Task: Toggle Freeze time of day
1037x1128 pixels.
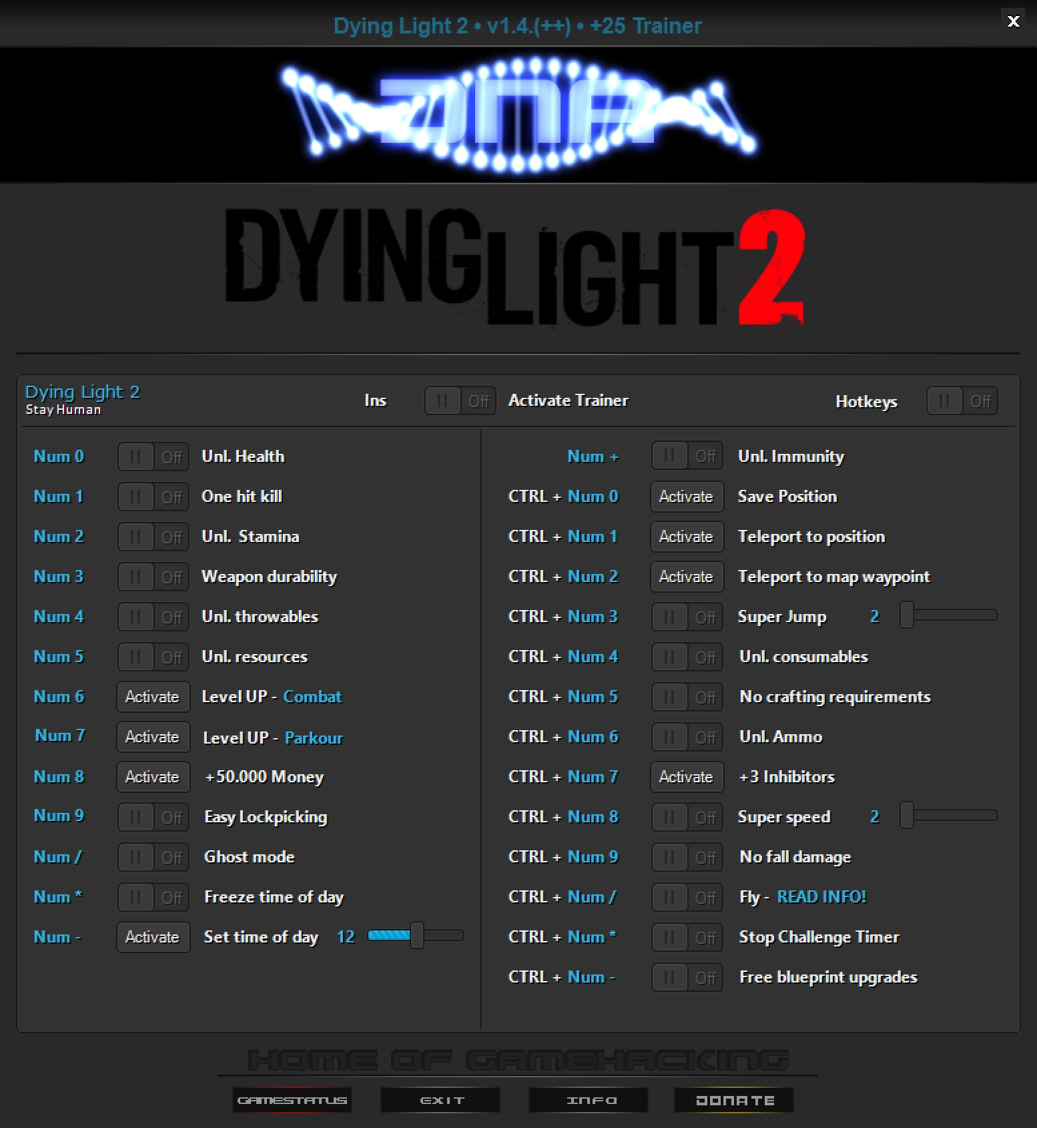Action: pos(153,897)
